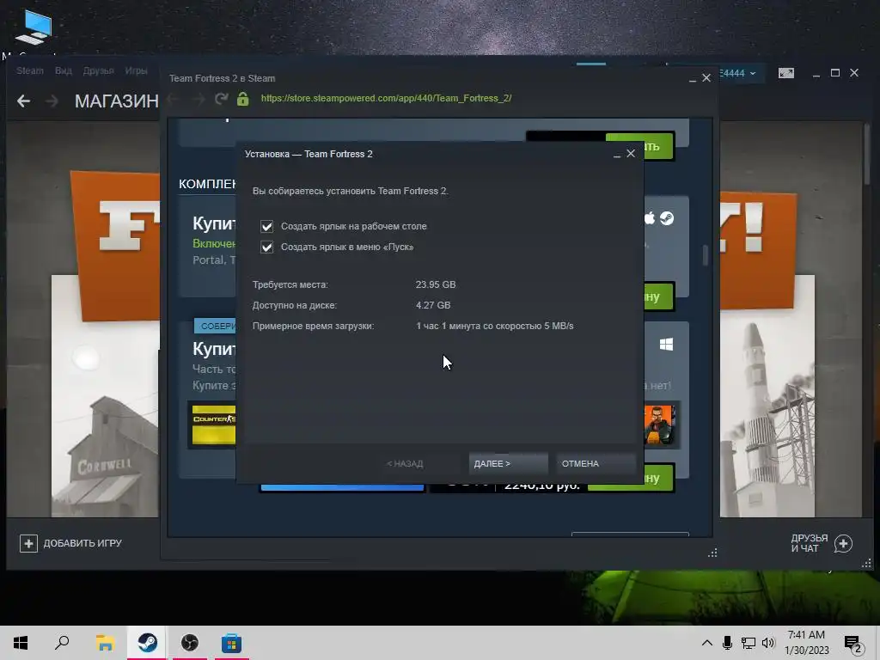
Task: Minimize the Team Fortress 2 в Steam window
Action: pyautogui.click(x=693, y=79)
